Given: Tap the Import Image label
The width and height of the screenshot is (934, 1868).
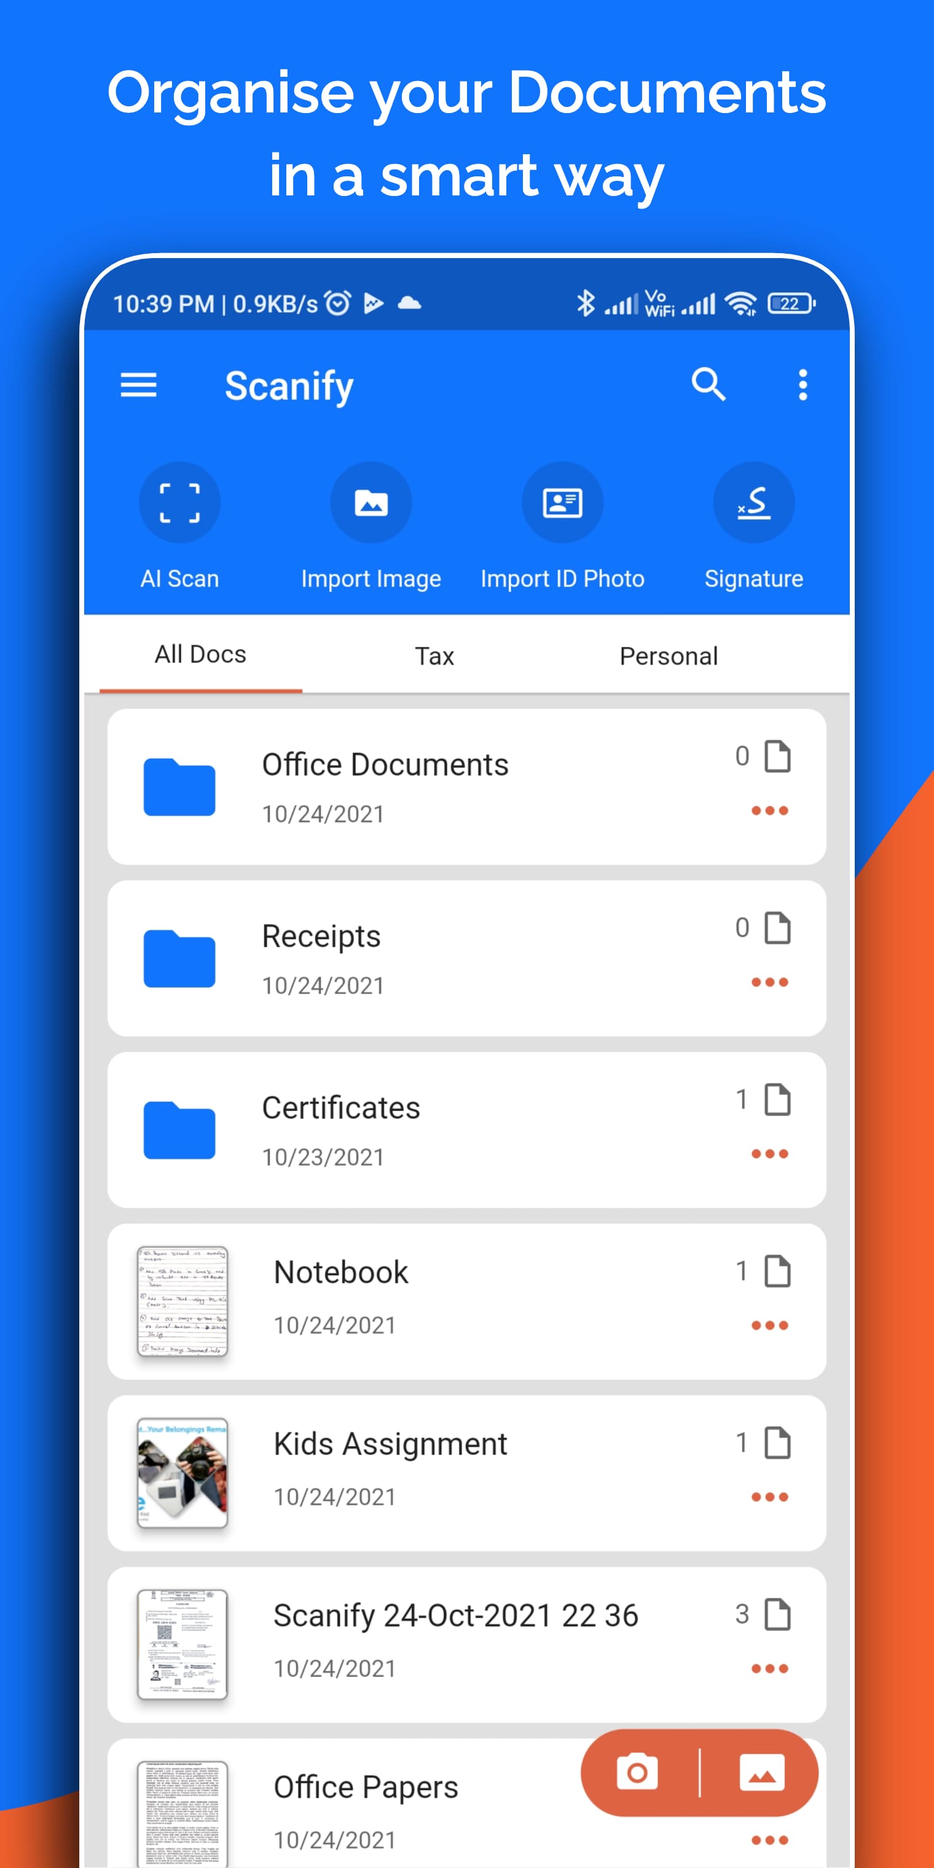Looking at the screenshot, I should 371,579.
